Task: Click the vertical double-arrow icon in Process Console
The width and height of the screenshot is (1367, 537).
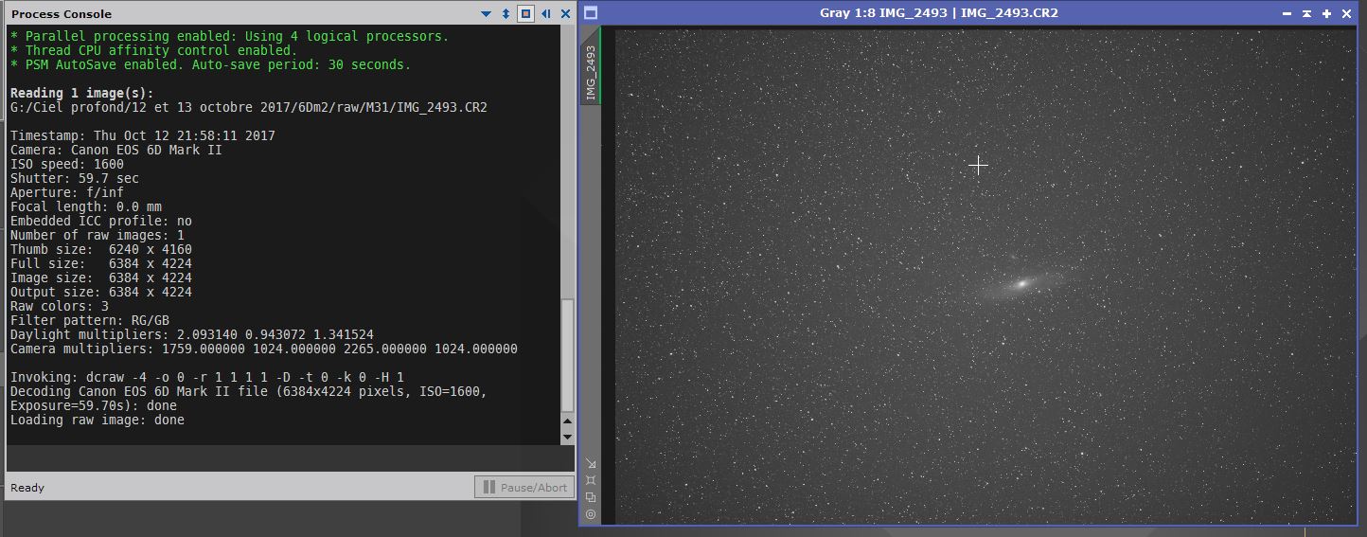Action: coord(506,14)
